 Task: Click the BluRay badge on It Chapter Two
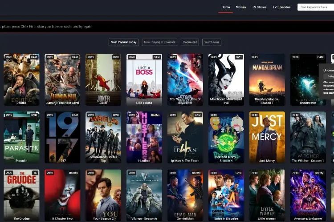(73, 173)
